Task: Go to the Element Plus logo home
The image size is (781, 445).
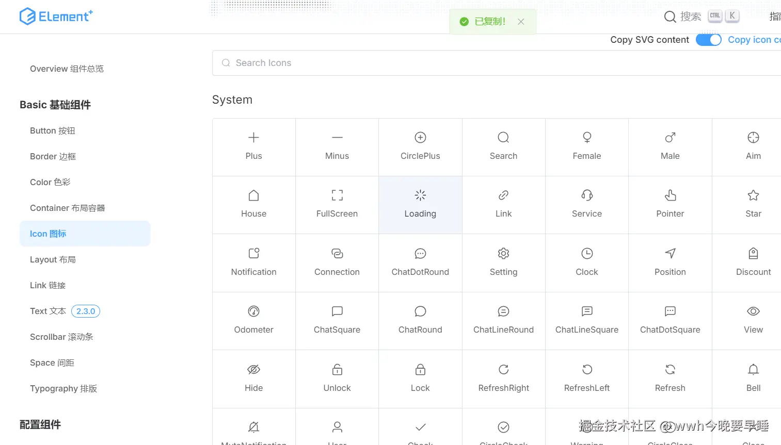Action: (56, 17)
